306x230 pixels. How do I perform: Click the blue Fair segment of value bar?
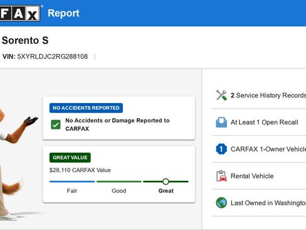tap(72, 182)
